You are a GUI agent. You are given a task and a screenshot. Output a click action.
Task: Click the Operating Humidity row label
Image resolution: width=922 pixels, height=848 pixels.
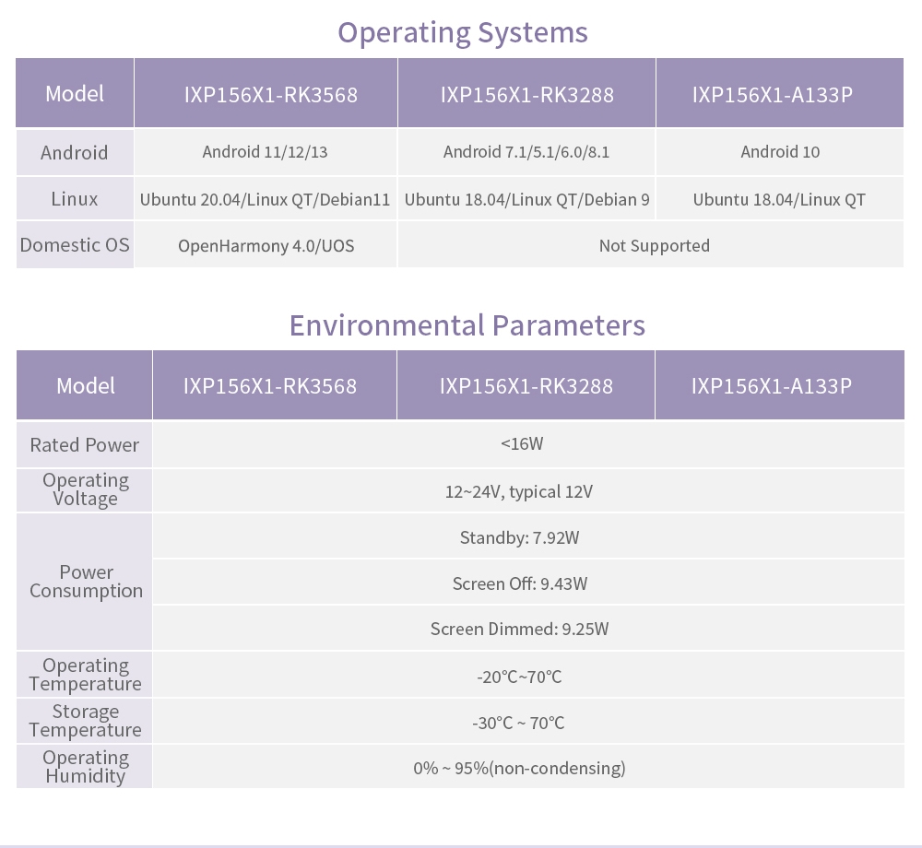85,766
